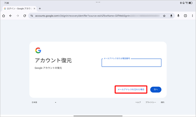Image resolution: width=196 pixels, height=117 pixels.
Task: Open Chrome's three-dot menu
Action: (x=192, y=16)
